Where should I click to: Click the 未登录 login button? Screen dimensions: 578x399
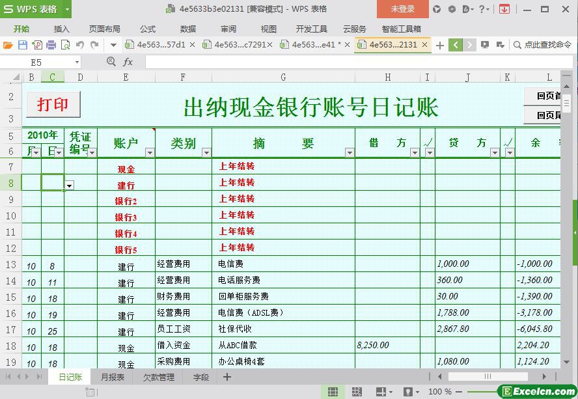pos(402,9)
